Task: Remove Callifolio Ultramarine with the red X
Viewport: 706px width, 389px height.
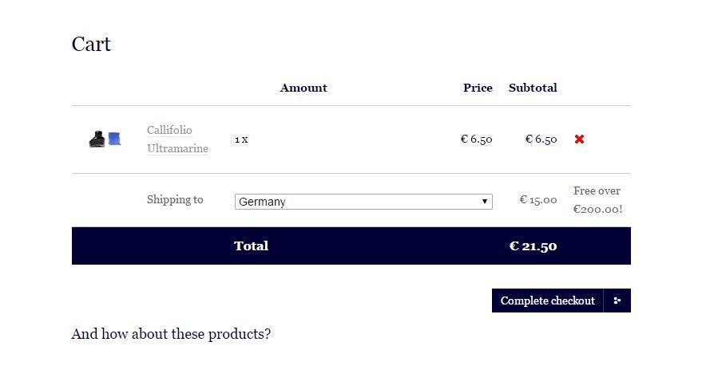Action: (580, 139)
